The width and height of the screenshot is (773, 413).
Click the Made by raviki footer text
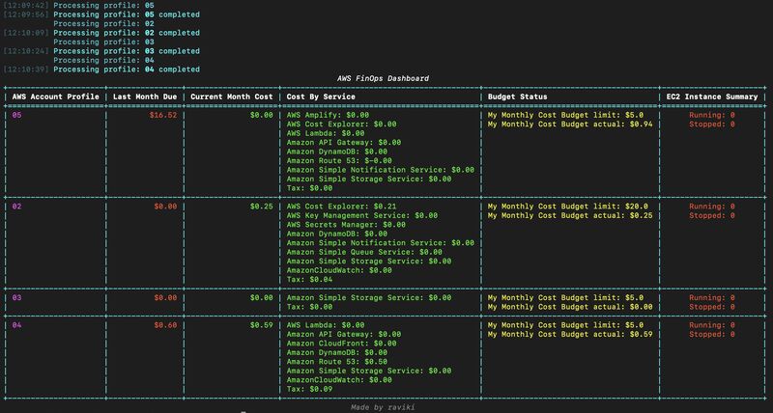tap(385, 407)
